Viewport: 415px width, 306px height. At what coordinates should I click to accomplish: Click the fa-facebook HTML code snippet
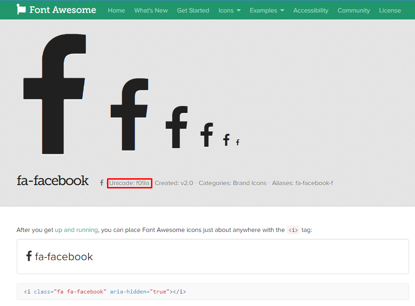105,292
